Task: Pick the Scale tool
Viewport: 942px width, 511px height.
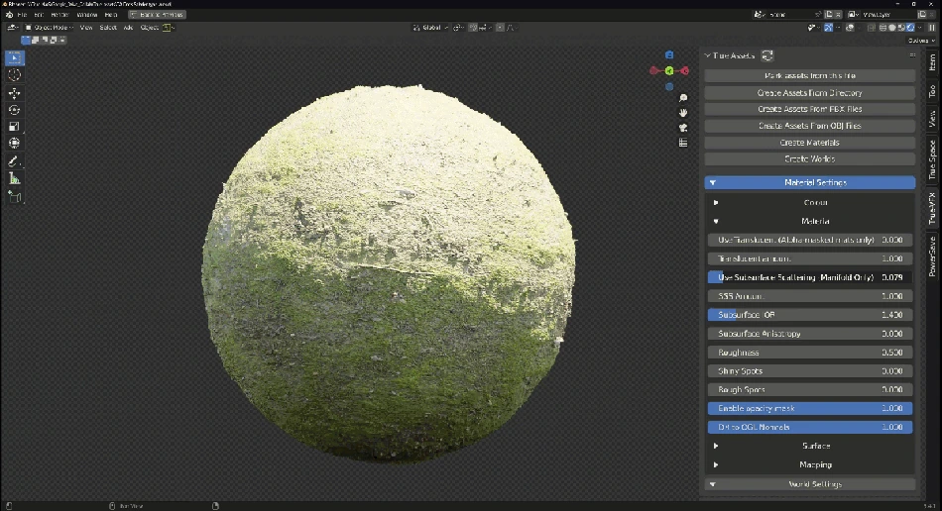Action: coord(15,127)
